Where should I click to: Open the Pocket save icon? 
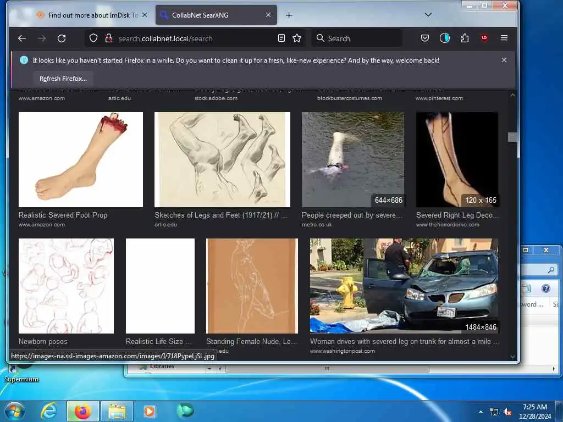(425, 38)
